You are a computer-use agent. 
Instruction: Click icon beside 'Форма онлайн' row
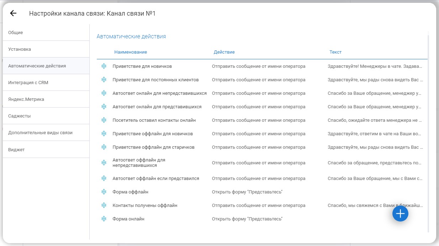pos(104,219)
